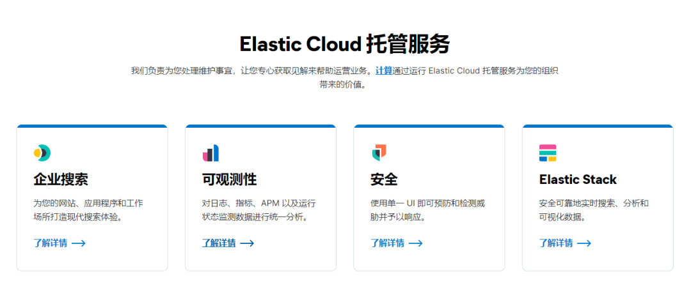691x288 pixels.
Task: Open 了解详情 link under Elastic Stack
Action: [556, 243]
